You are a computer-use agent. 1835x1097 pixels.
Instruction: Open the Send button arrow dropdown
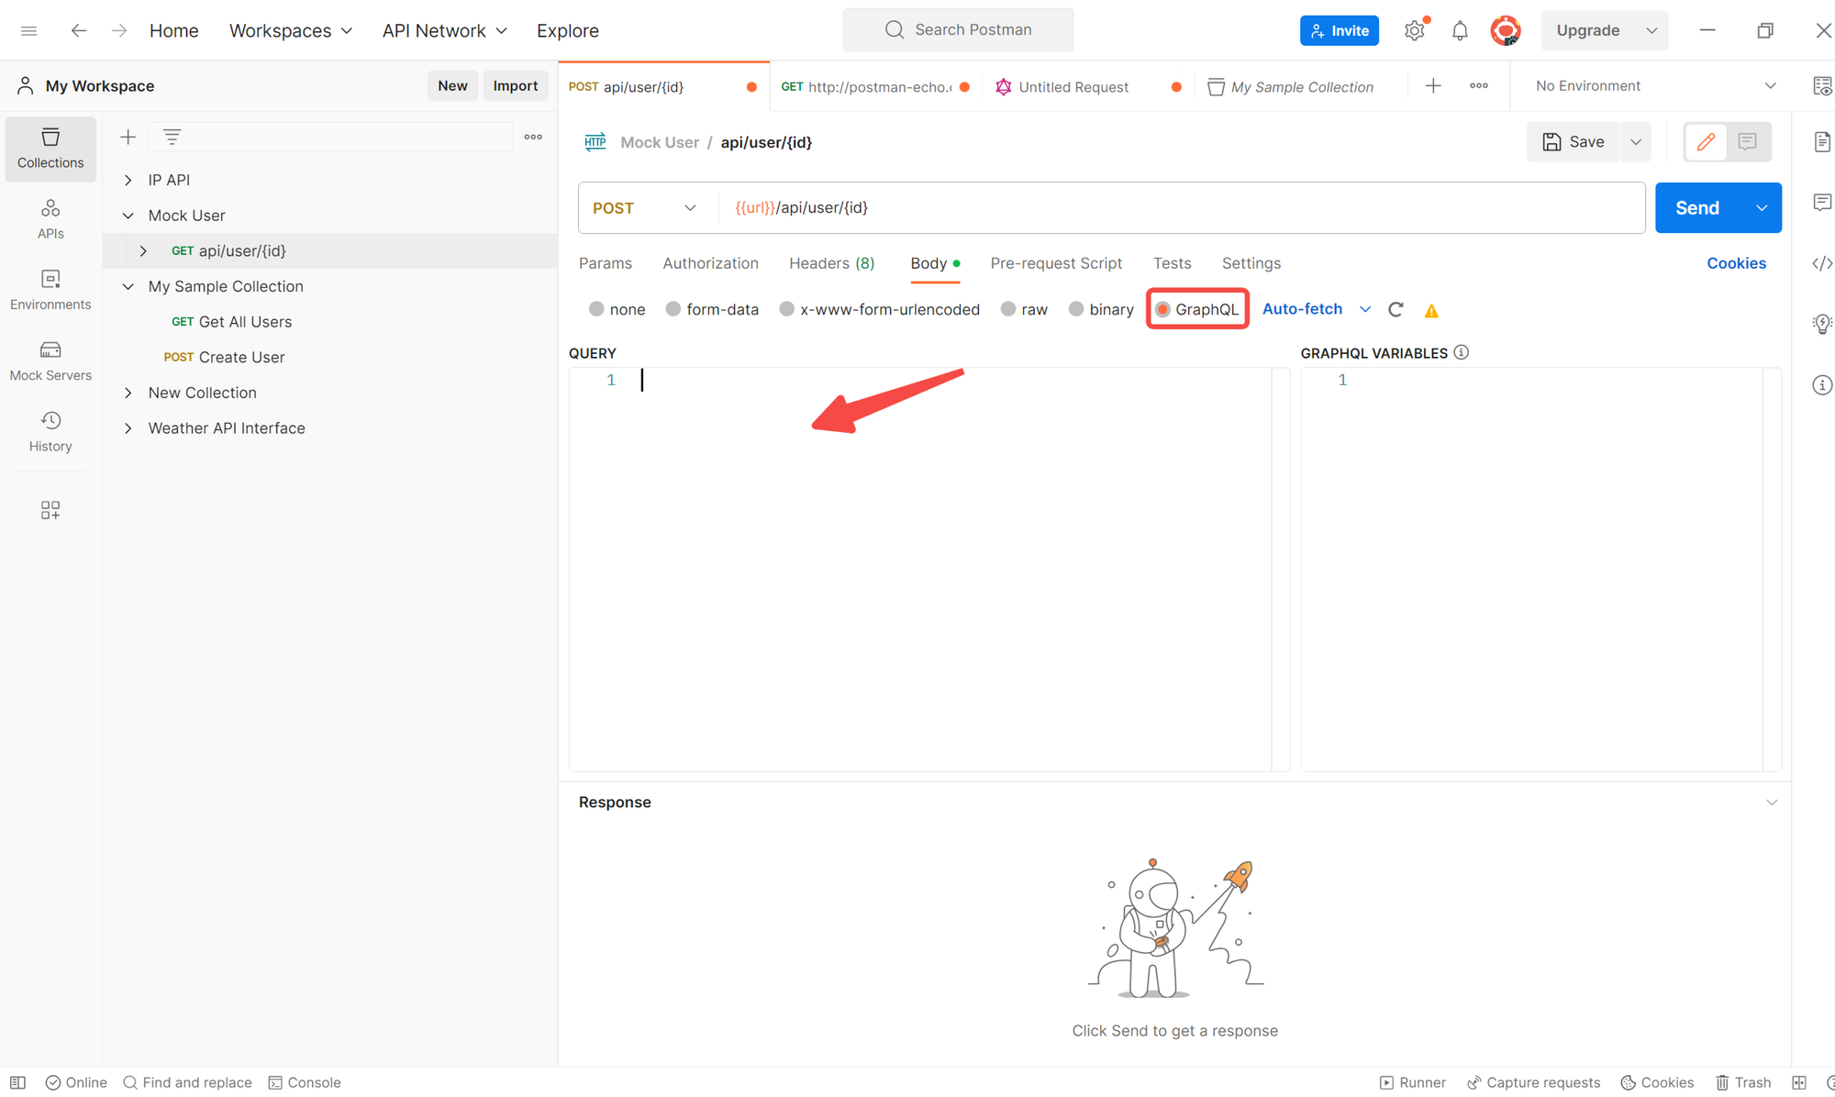pyautogui.click(x=1762, y=208)
